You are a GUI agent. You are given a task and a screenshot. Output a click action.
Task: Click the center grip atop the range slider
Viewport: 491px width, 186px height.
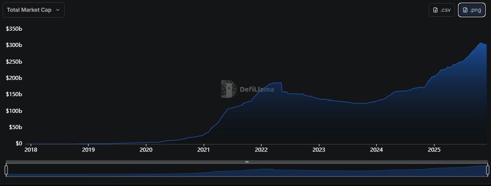(247, 162)
